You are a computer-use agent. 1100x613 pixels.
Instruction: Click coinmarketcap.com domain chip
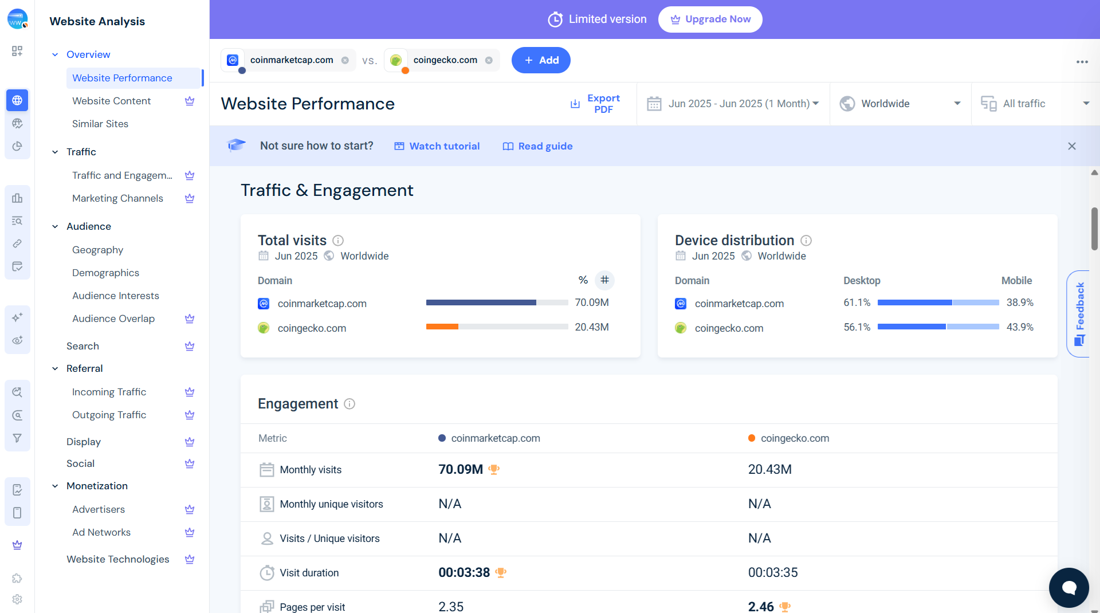tap(288, 60)
